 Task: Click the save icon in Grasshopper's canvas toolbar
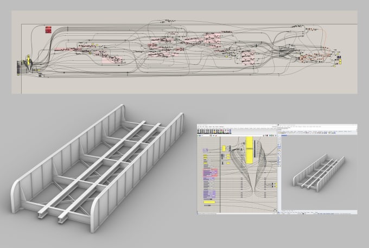point(200,136)
